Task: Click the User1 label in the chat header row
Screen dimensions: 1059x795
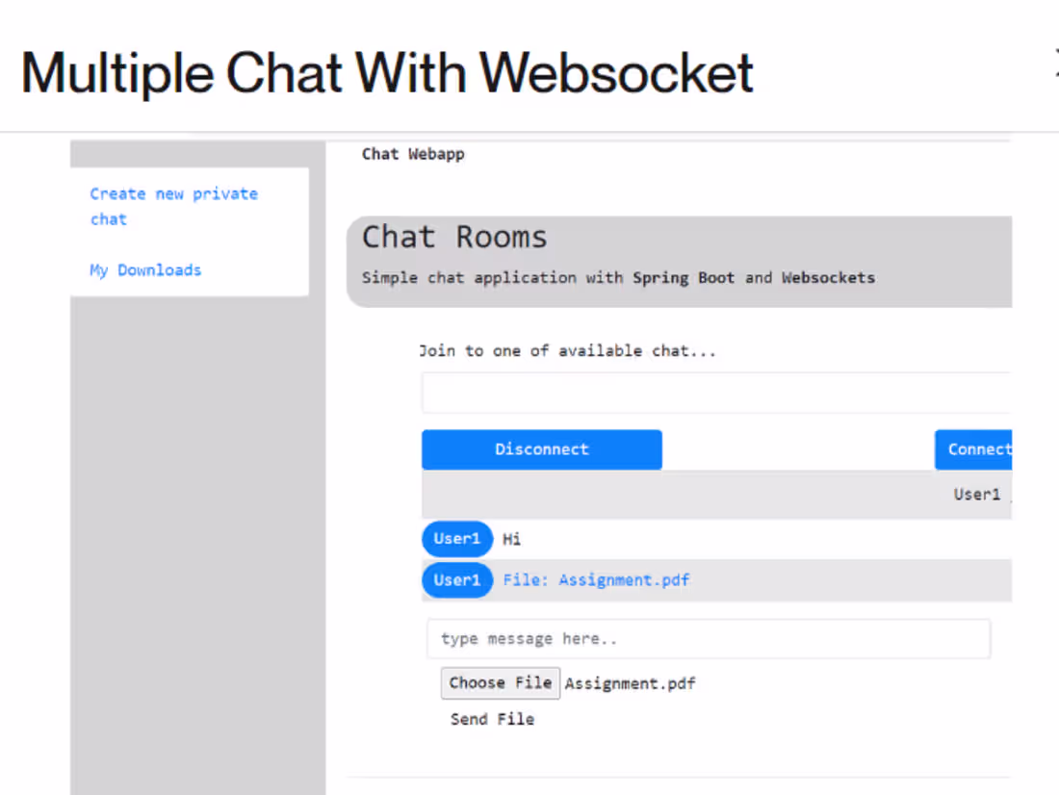Action: point(976,494)
